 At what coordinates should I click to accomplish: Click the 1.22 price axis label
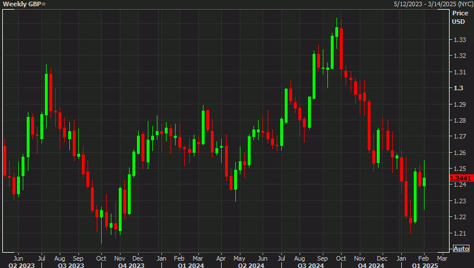[x=460, y=217]
